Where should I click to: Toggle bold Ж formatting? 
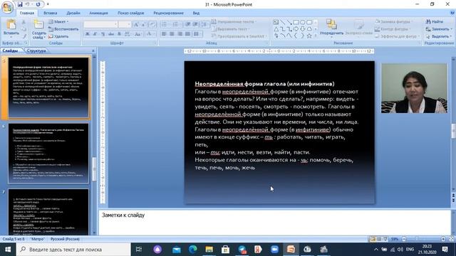click(87, 34)
